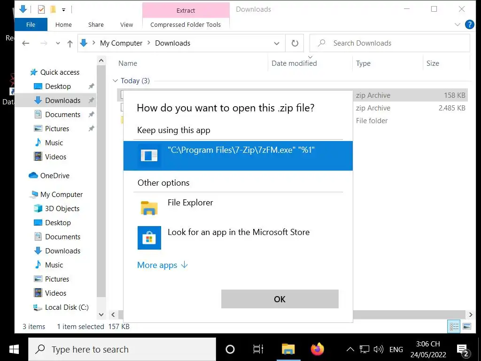Screen dimensions: 481x361
Task: Open the Share ribbon tab
Action: [96, 24]
